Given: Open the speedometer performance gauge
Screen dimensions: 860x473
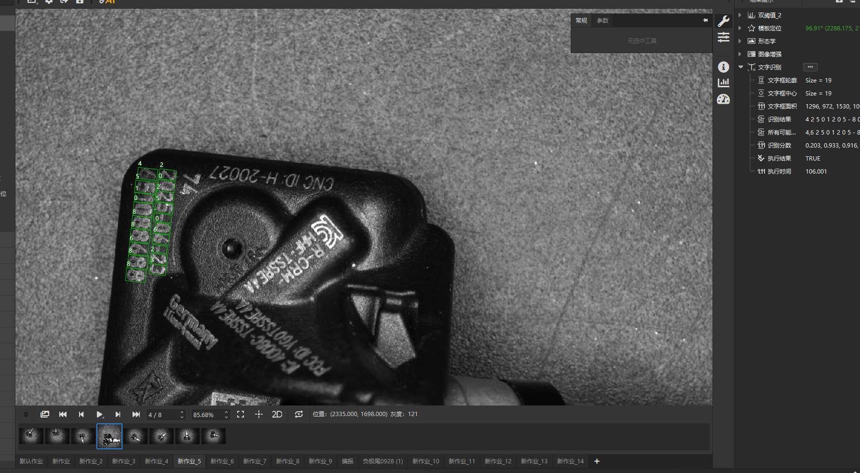Looking at the screenshot, I should tap(724, 99).
